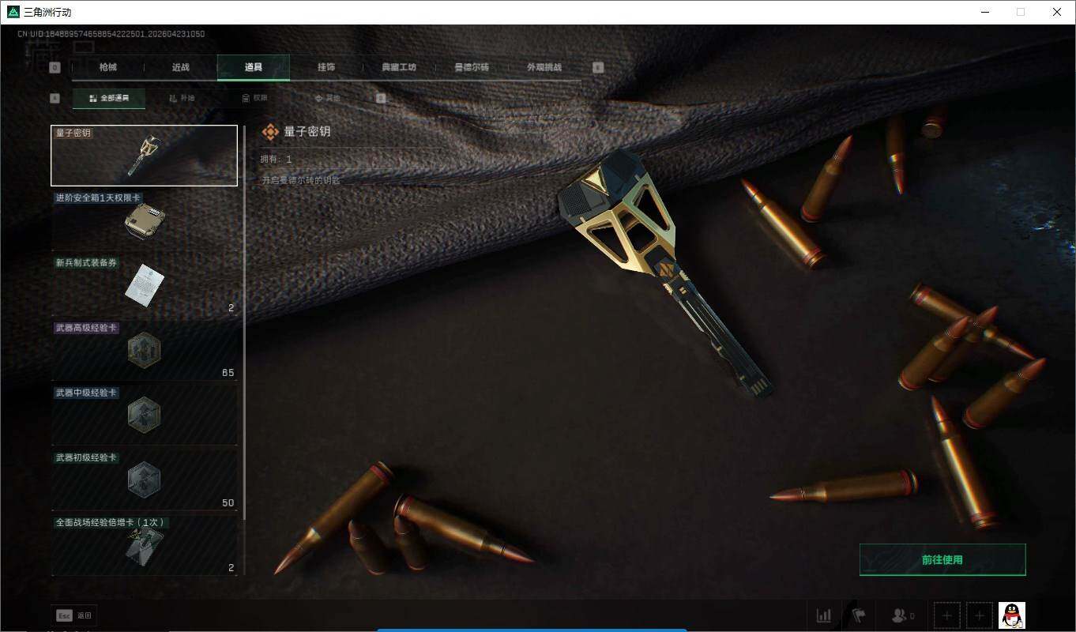Click the Esc 返回 back button
1076x632 pixels.
click(x=75, y=615)
